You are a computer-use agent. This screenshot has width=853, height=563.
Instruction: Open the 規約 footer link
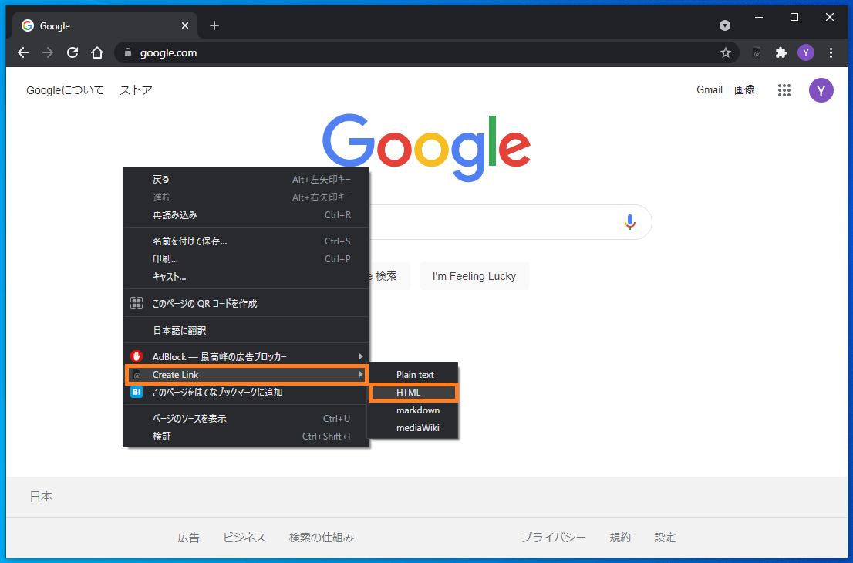pos(620,538)
